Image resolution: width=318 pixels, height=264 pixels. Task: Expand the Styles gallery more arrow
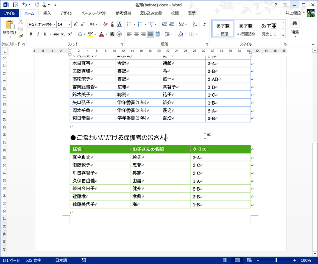coord(283,35)
